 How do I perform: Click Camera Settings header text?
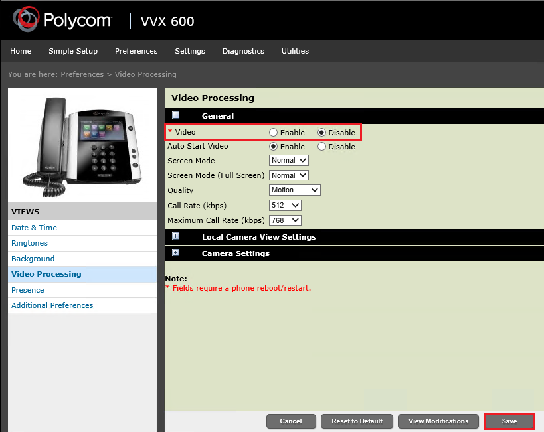coord(236,253)
